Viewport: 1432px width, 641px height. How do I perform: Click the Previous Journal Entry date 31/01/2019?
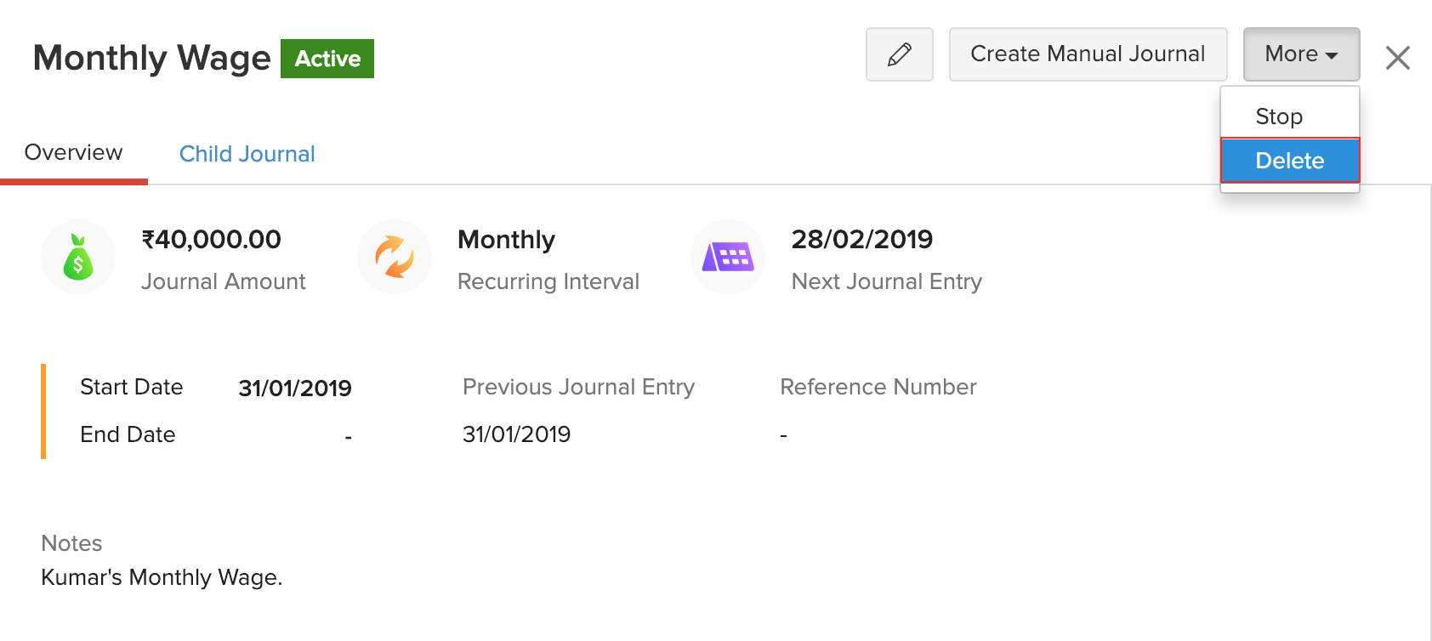pyautogui.click(x=516, y=434)
